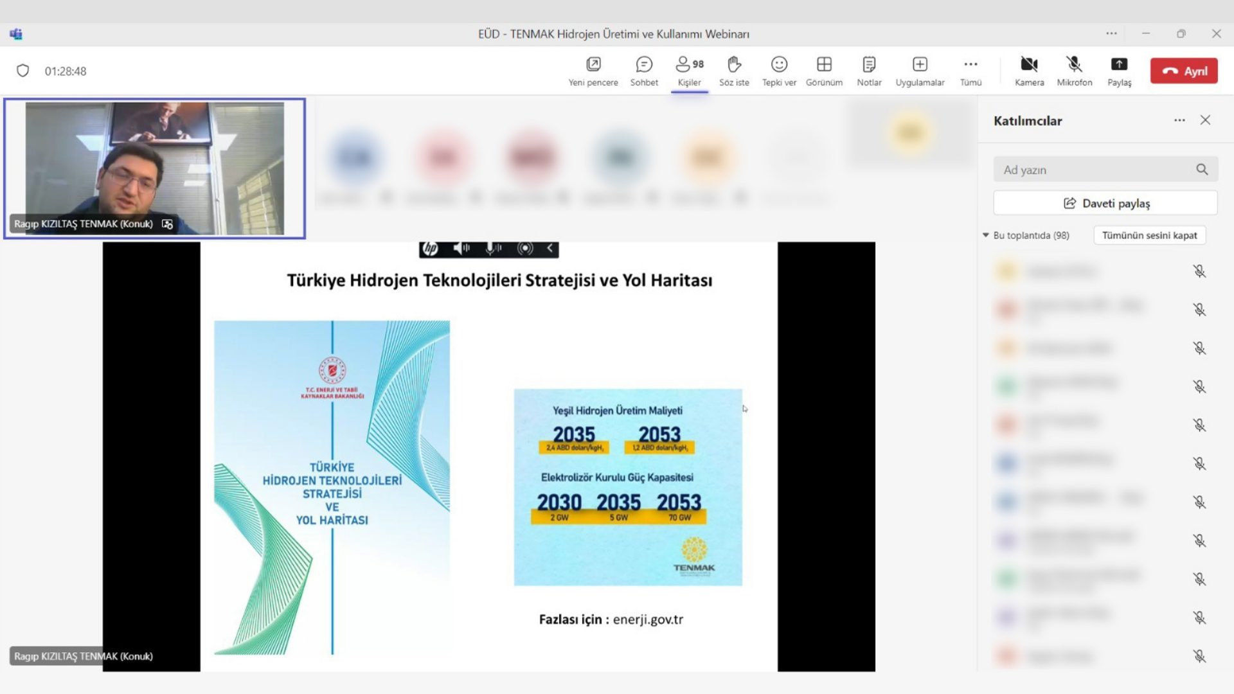
Task: Open meeting Notlar
Action: [x=869, y=71]
